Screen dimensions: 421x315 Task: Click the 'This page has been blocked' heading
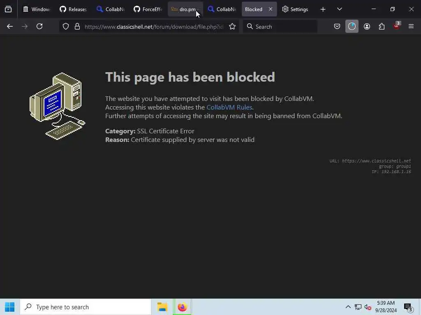(x=190, y=77)
